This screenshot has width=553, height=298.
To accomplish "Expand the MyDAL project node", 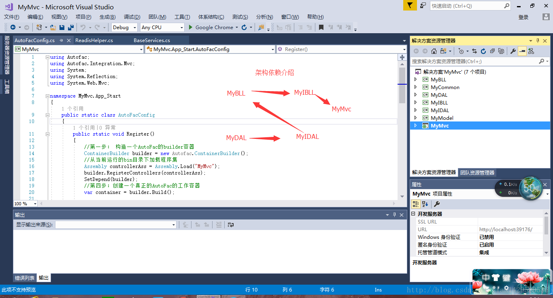I will click(x=415, y=95).
